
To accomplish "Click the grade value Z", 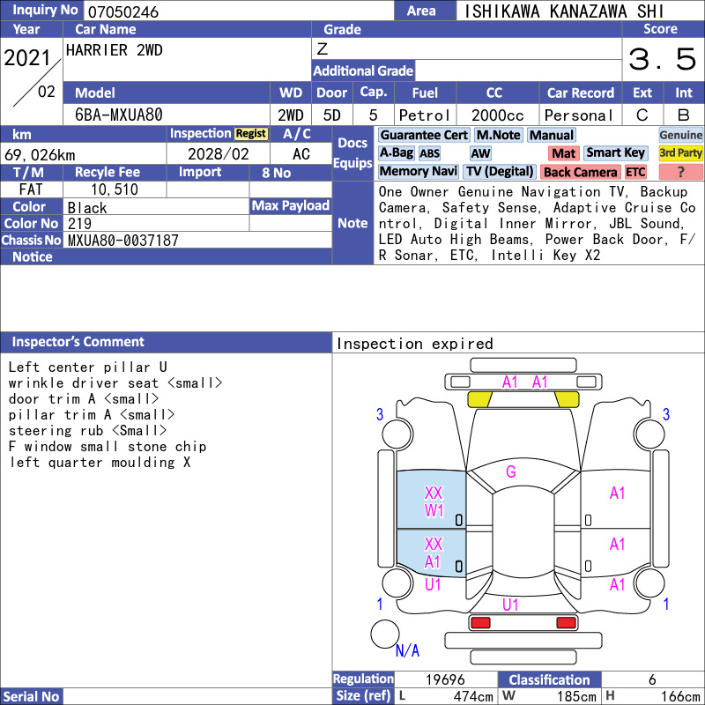I will (x=323, y=49).
